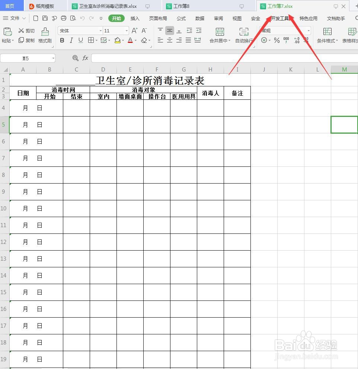The image size is (358, 369).
Task: Toggle bold formatting on
Action: point(62,41)
